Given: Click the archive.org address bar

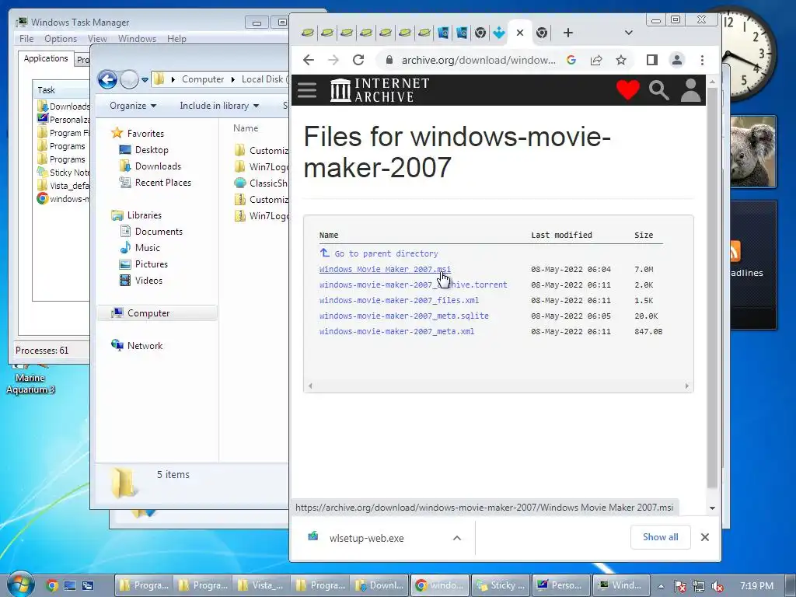Looking at the screenshot, I should (x=478, y=60).
